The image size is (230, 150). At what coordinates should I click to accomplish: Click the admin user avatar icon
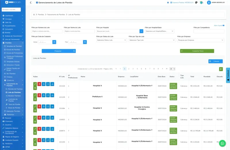[x=209, y=3]
